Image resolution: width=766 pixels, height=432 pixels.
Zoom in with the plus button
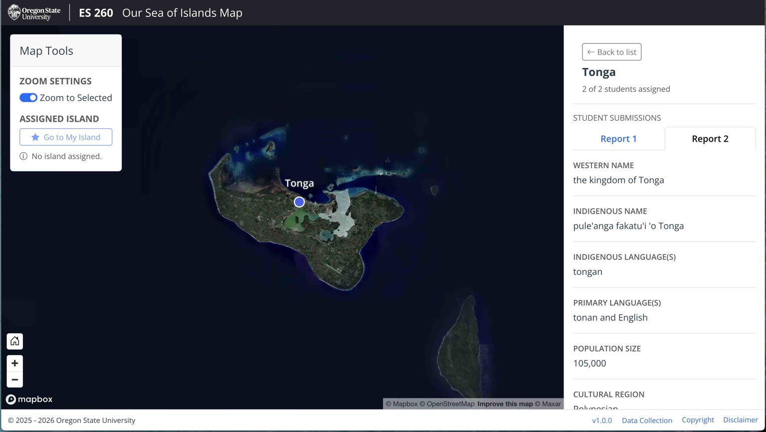point(15,363)
